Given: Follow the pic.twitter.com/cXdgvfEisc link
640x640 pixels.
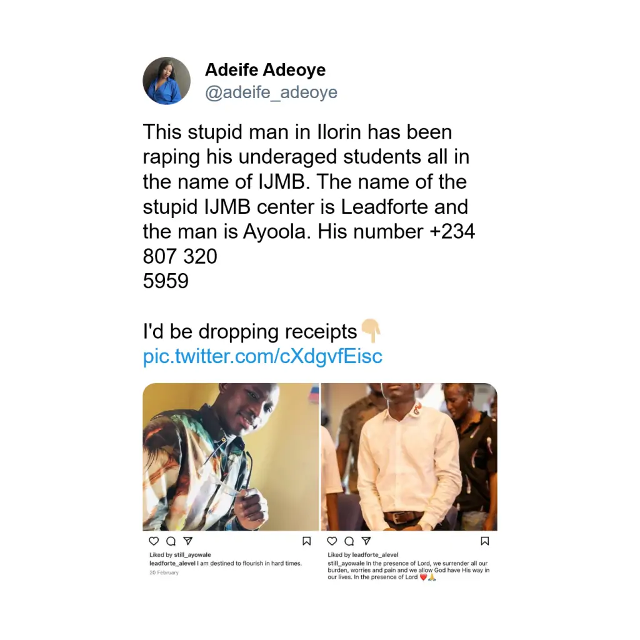Looking at the screenshot, I should (262, 357).
